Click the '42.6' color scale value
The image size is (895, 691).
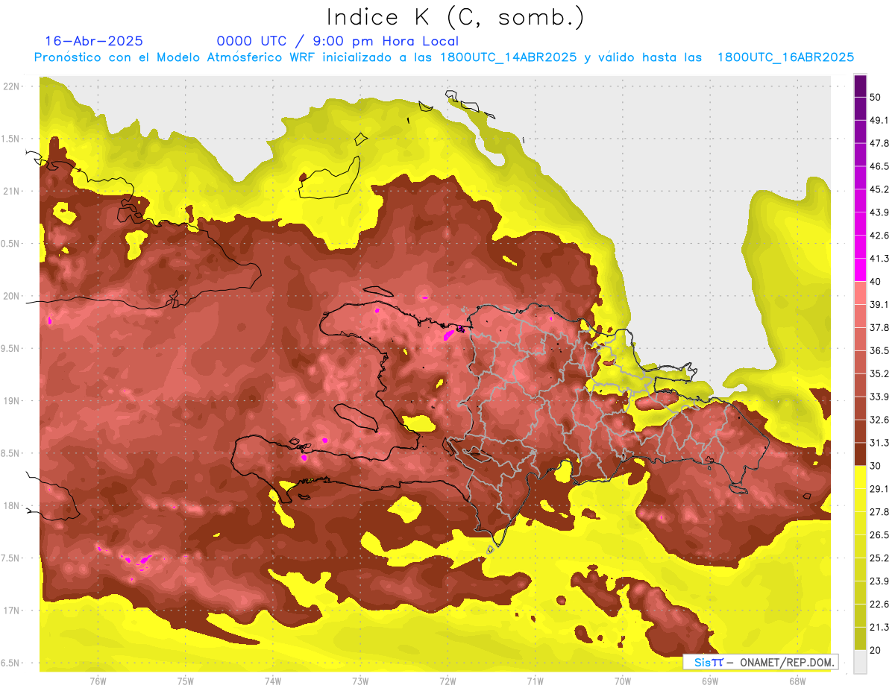(x=879, y=236)
